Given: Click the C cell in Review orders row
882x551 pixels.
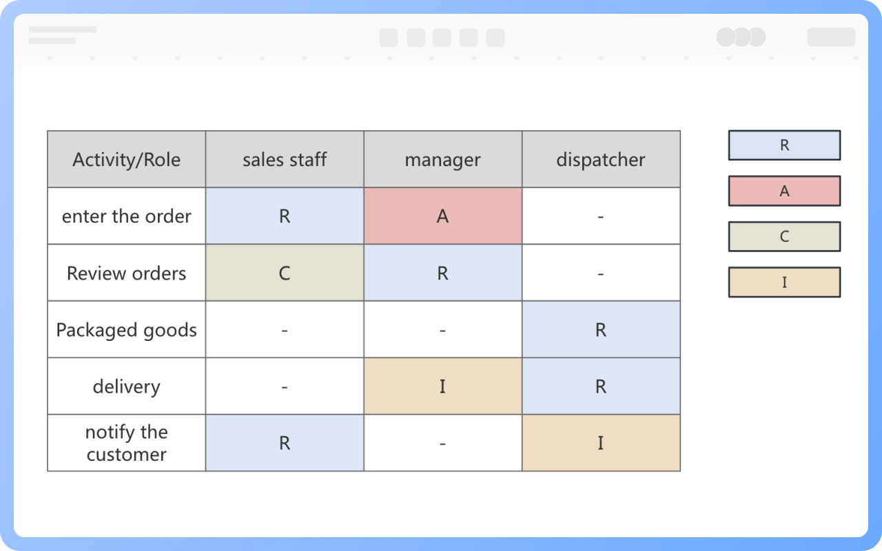Looking at the screenshot, I should click(x=285, y=273).
